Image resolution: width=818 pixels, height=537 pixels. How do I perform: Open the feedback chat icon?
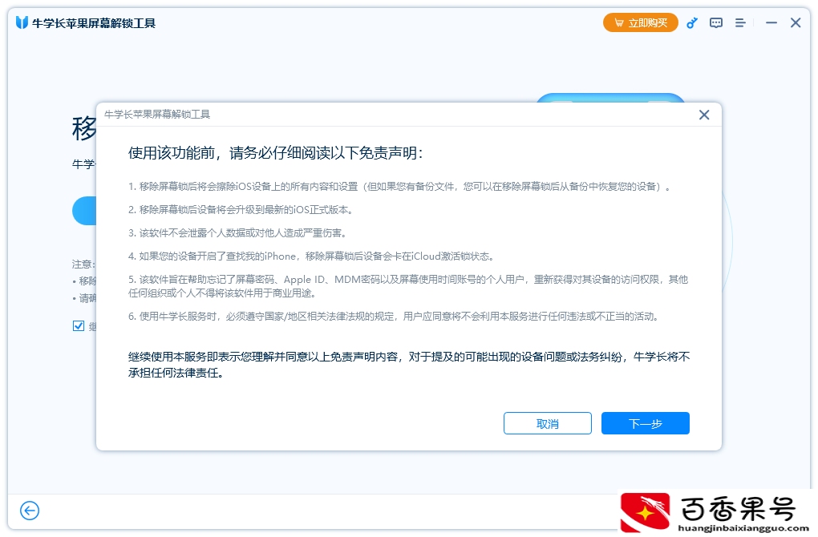coord(715,23)
